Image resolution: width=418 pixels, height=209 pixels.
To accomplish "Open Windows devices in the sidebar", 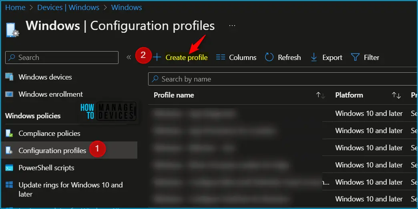I will coord(45,77).
